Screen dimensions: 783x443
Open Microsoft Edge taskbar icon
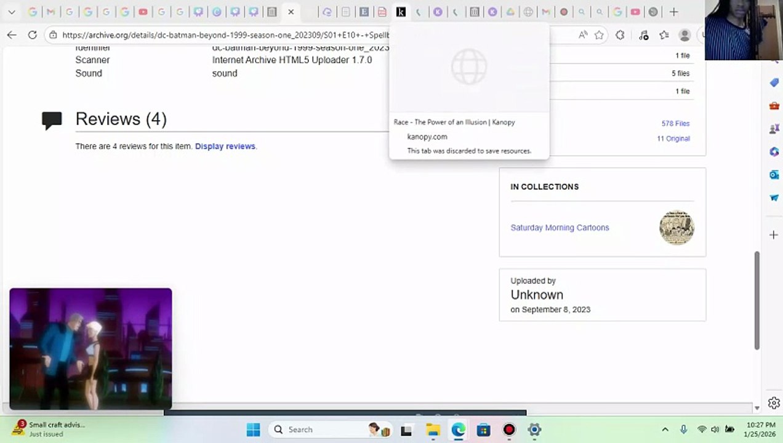tap(458, 429)
